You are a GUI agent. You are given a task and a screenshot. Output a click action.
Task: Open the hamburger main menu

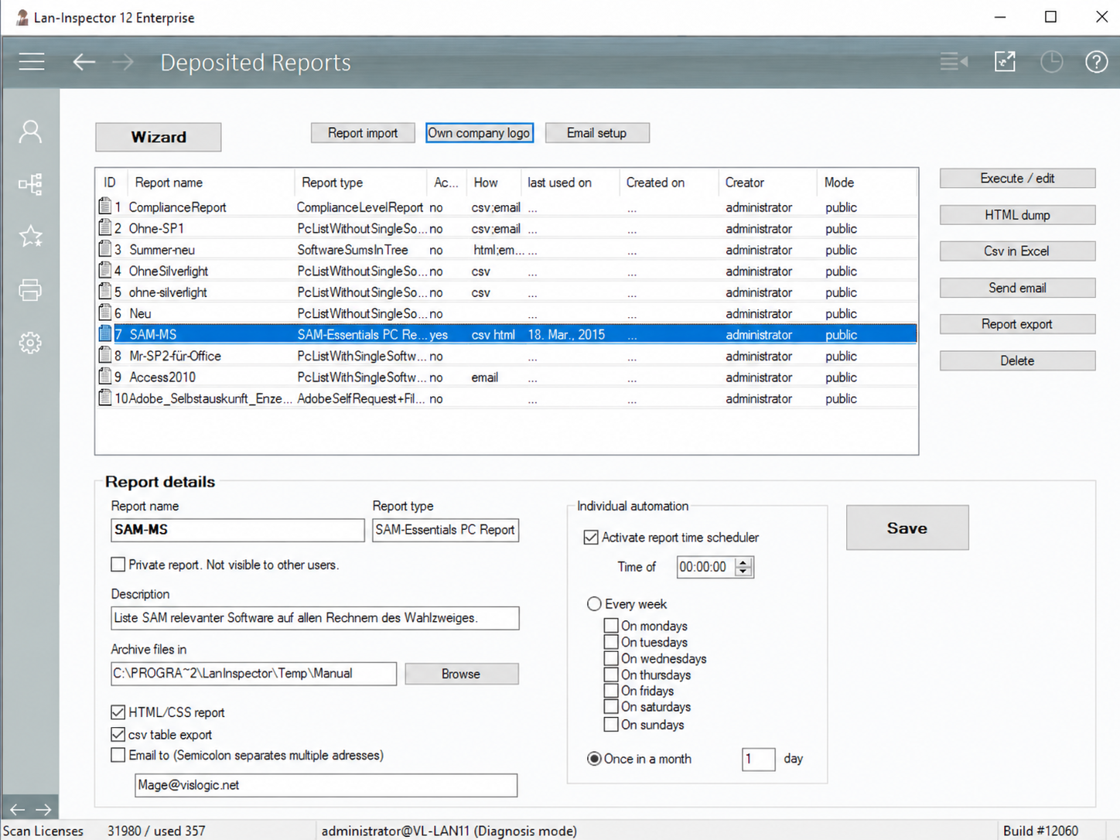point(32,62)
